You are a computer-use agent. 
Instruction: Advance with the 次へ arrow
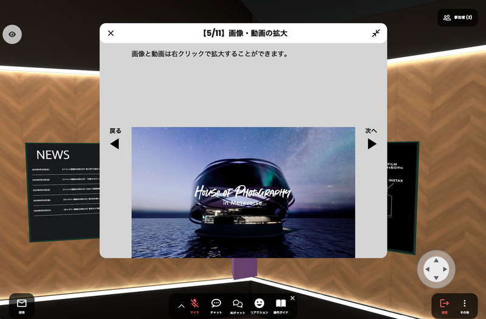tap(372, 143)
